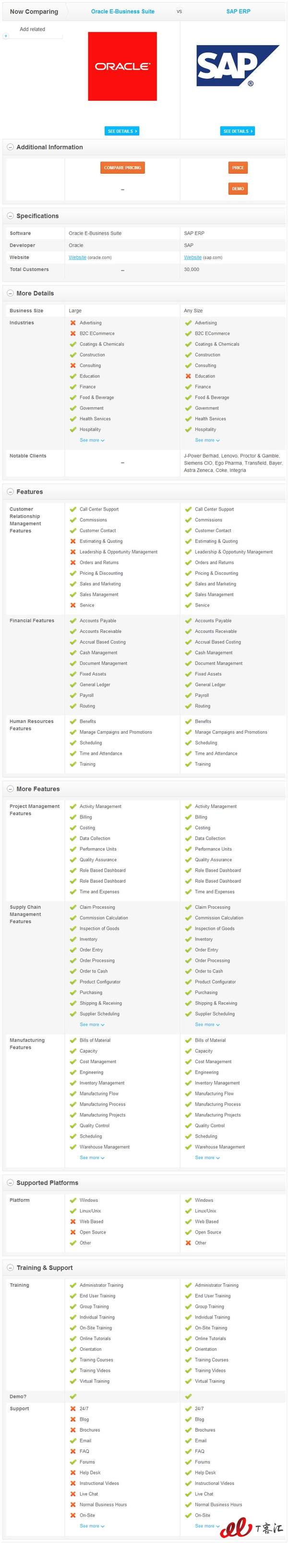Click the orange Compare Pricing button
288x1543 pixels.
(x=122, y=168)
